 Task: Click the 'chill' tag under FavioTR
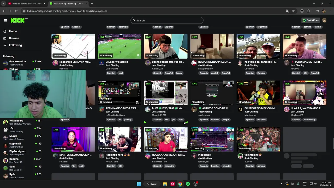[x=81, y=166]
